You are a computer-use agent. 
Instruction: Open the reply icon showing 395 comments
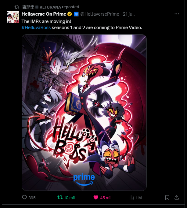pos(24,197)
